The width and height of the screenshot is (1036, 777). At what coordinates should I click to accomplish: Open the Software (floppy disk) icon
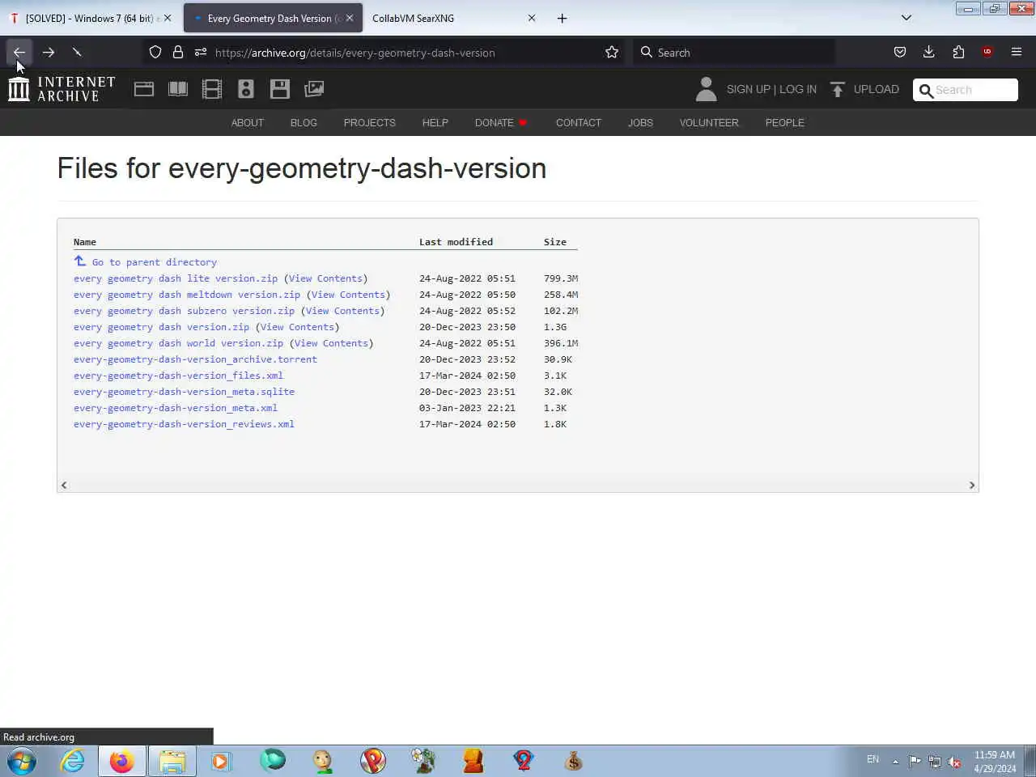click(280, 89)
